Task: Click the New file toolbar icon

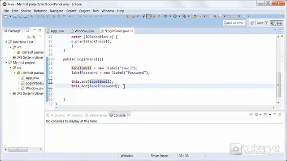Action: coord(6,17)
